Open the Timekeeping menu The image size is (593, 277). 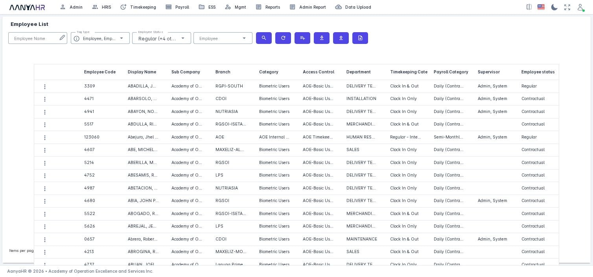(143, 7)
